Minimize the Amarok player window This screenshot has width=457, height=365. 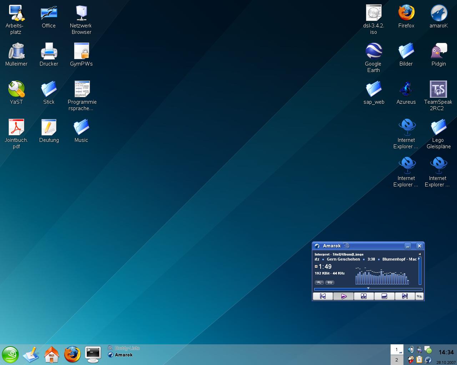(x=408, y=246)
